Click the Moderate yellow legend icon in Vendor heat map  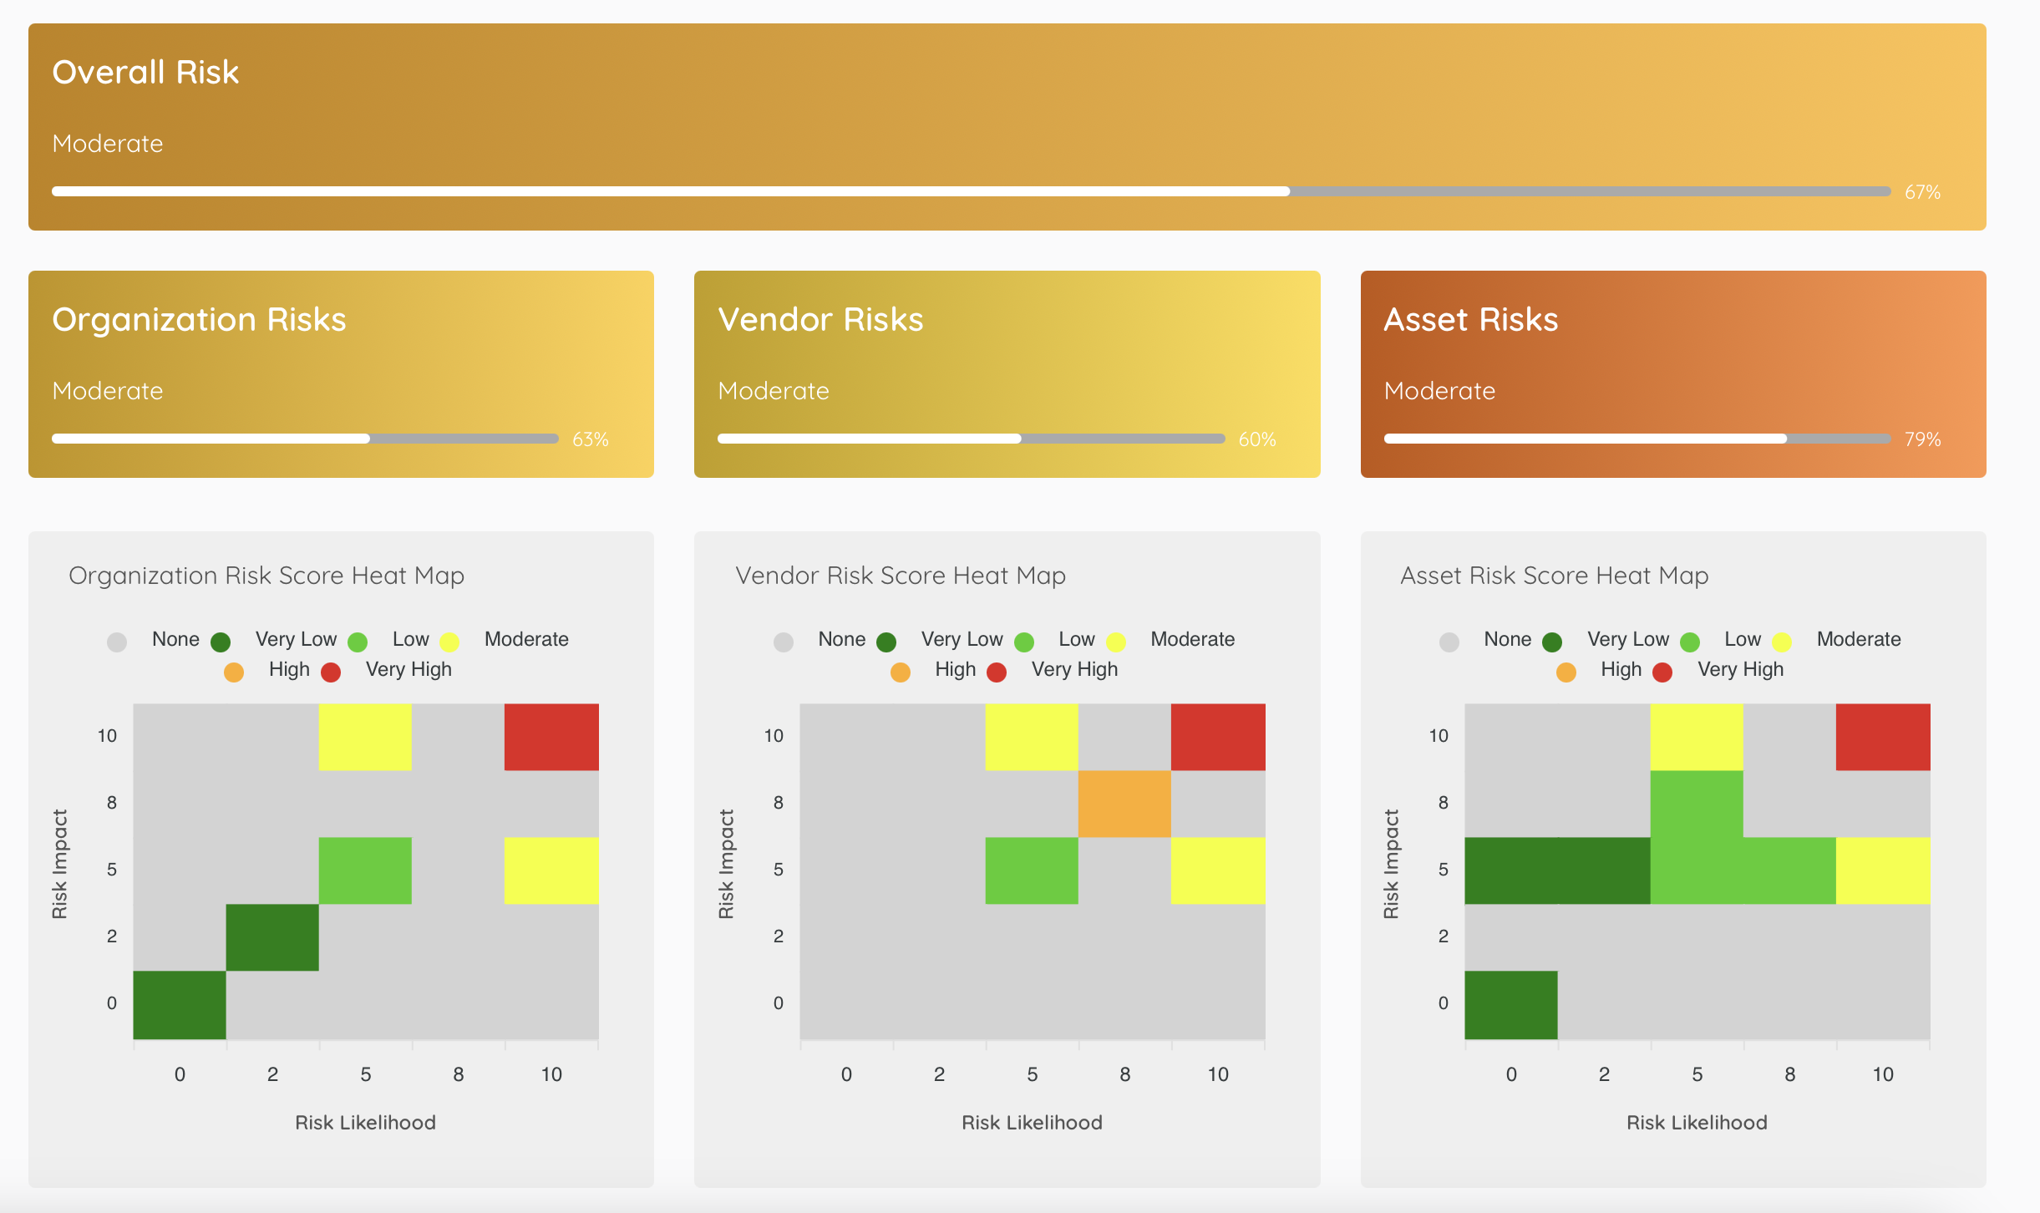pos(1117,642)
